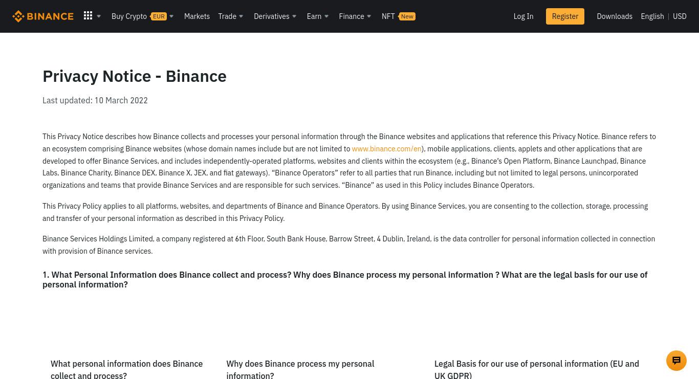Open the Markets menu item
Screen dimensions: 699x379
click(197, 16)
